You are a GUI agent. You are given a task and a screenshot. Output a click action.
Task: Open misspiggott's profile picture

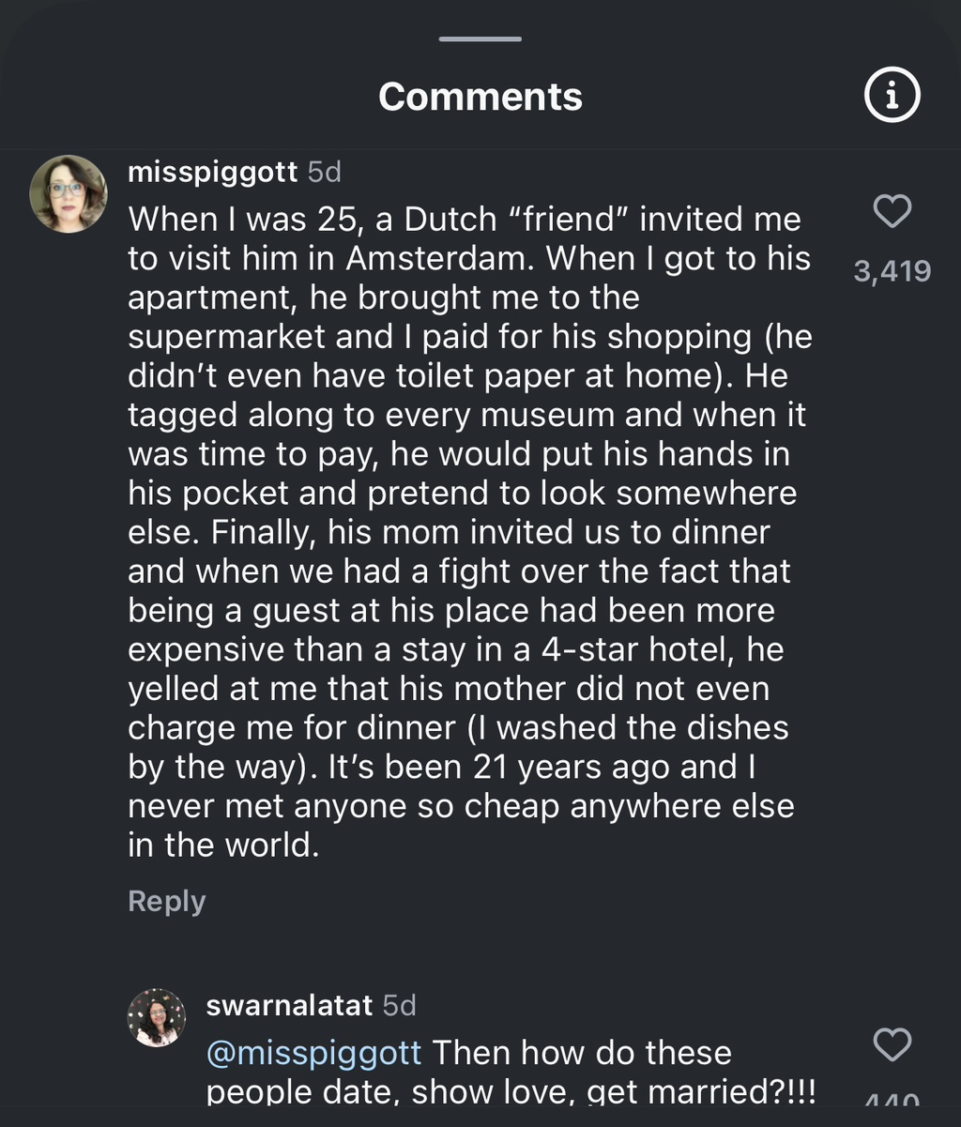tap(69, 193)
